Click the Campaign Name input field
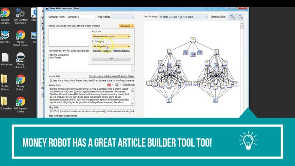Image resolution: width=295 pixels, height=166 pixels. [x=81, y=17]
